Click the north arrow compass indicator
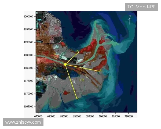This screenshot has width=161, height=129. pyautogui.click(x=129, y=20)
